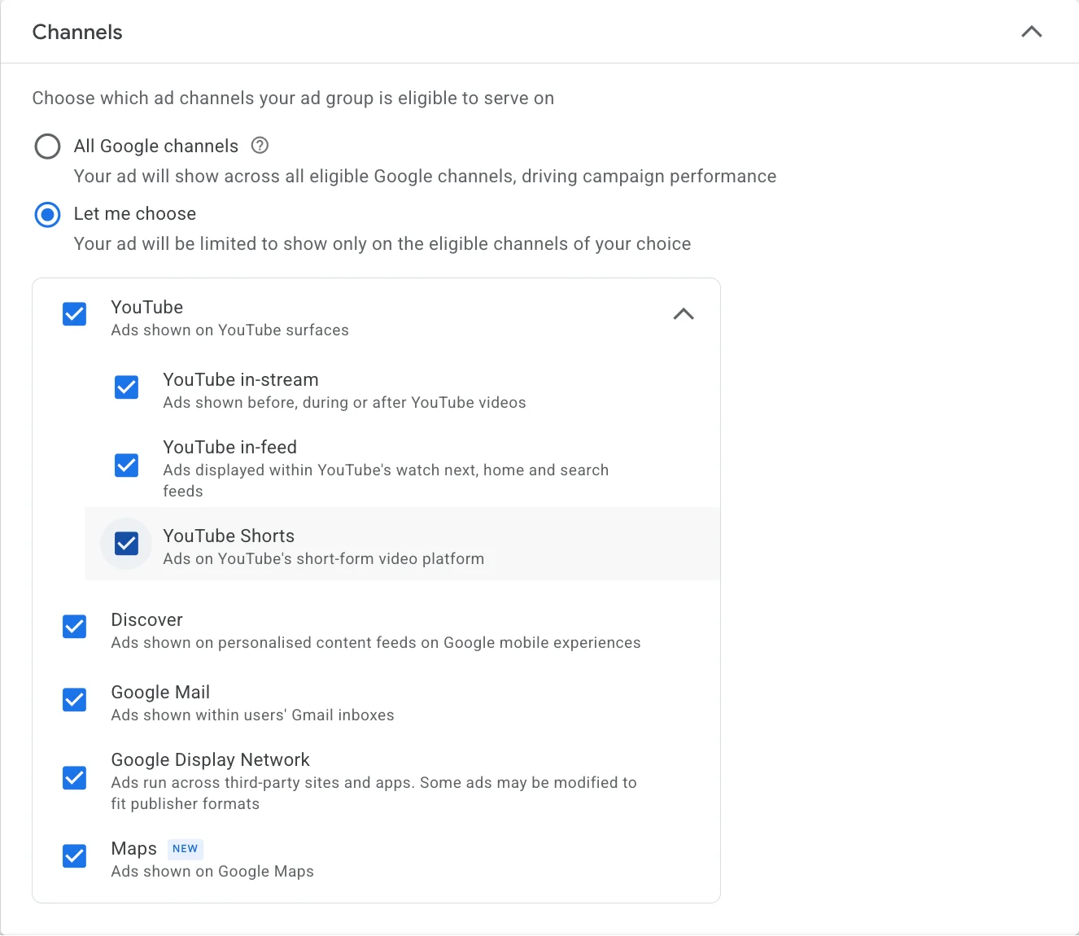Click the Channels section heading
Viewport: 1079px width, 936px height.
[x=77, y=33]
